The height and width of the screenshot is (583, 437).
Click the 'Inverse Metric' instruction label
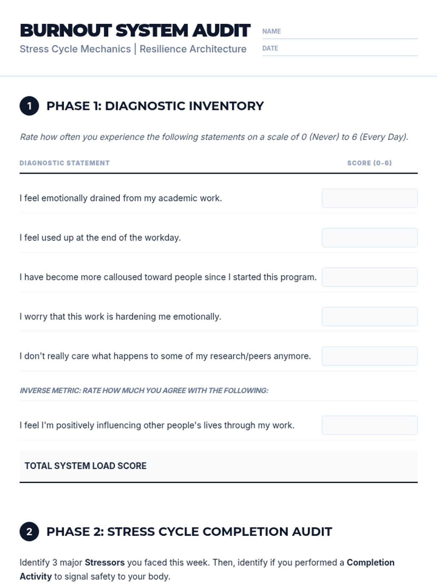click(x=144, y=391)
